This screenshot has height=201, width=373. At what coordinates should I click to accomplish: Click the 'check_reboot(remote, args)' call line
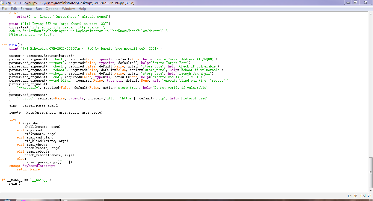49,155
